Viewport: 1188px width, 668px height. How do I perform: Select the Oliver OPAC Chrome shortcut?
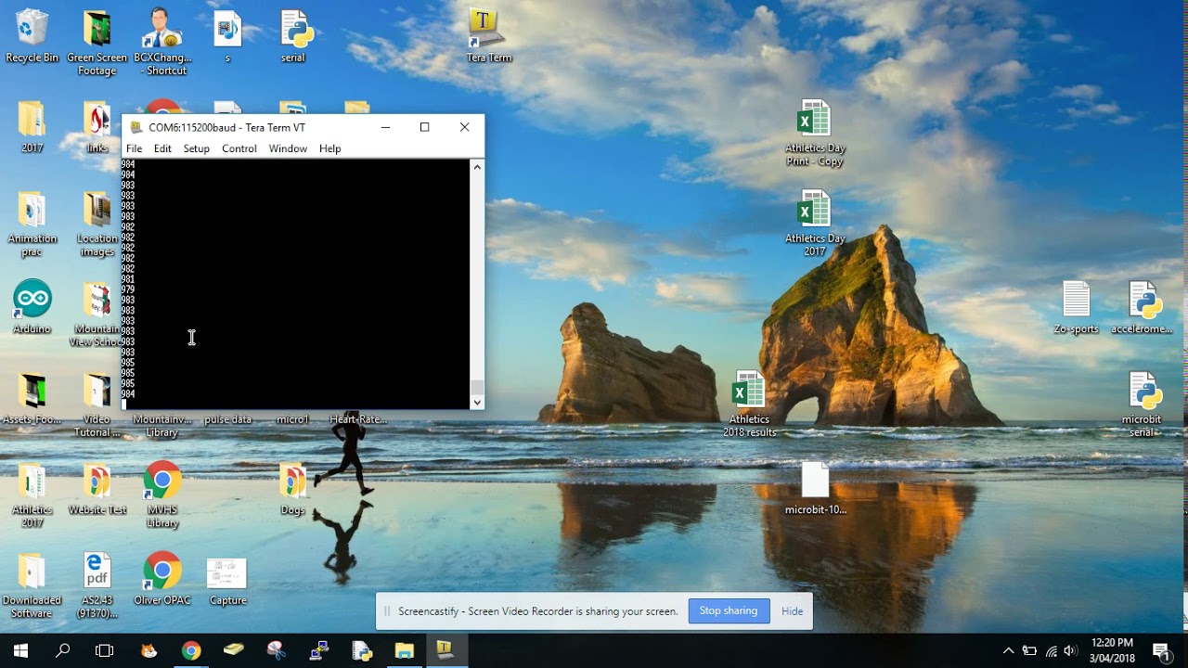coord(162,579)
